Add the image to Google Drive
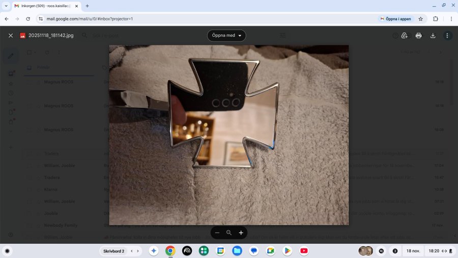 point(405,36)
